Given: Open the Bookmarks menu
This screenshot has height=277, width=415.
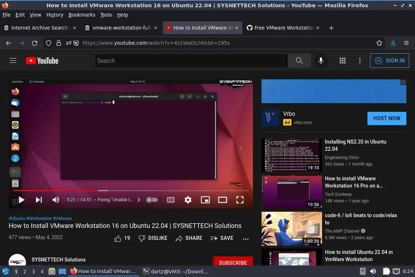Looking at the screenshot, I should pyautogui.click(x=82, y=15).
